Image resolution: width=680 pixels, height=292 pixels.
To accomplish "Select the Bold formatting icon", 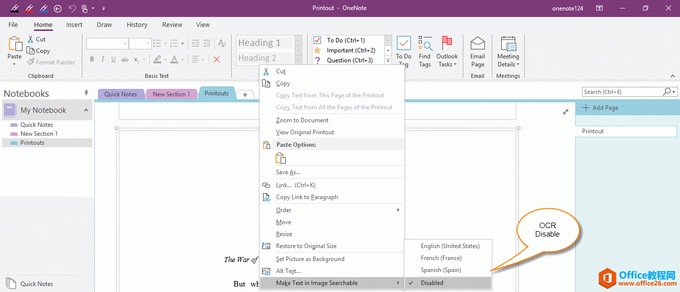I will coord(91,59).
